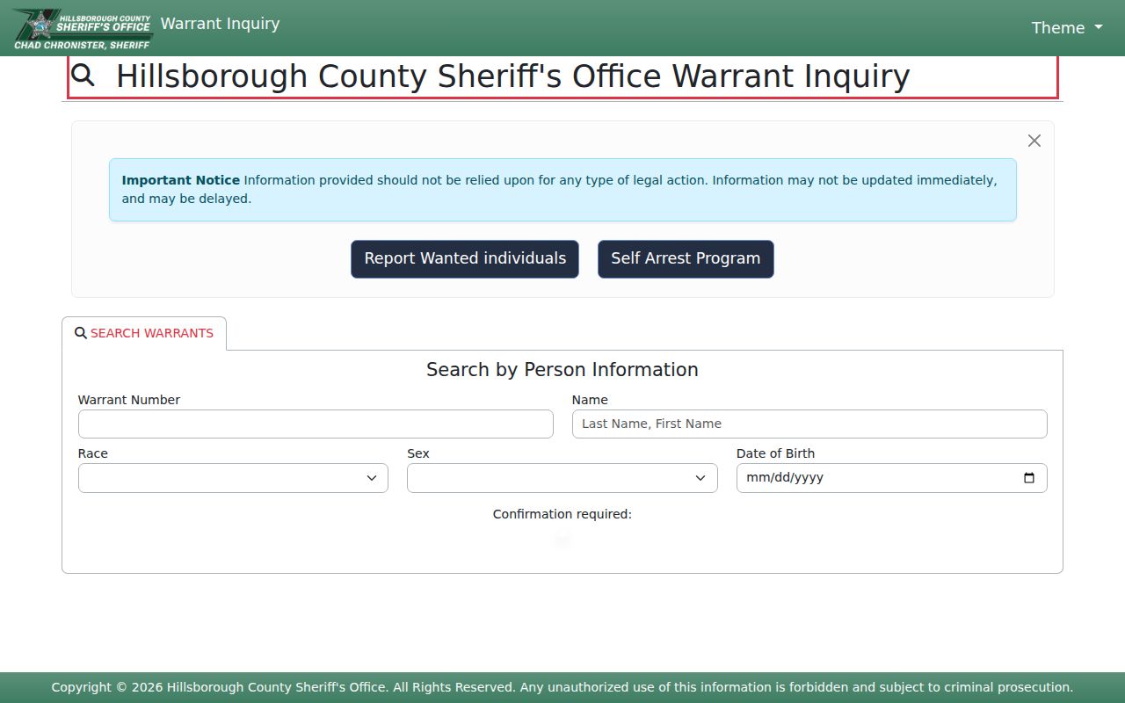Click the "Race" field label

click(x=93, y=453)
